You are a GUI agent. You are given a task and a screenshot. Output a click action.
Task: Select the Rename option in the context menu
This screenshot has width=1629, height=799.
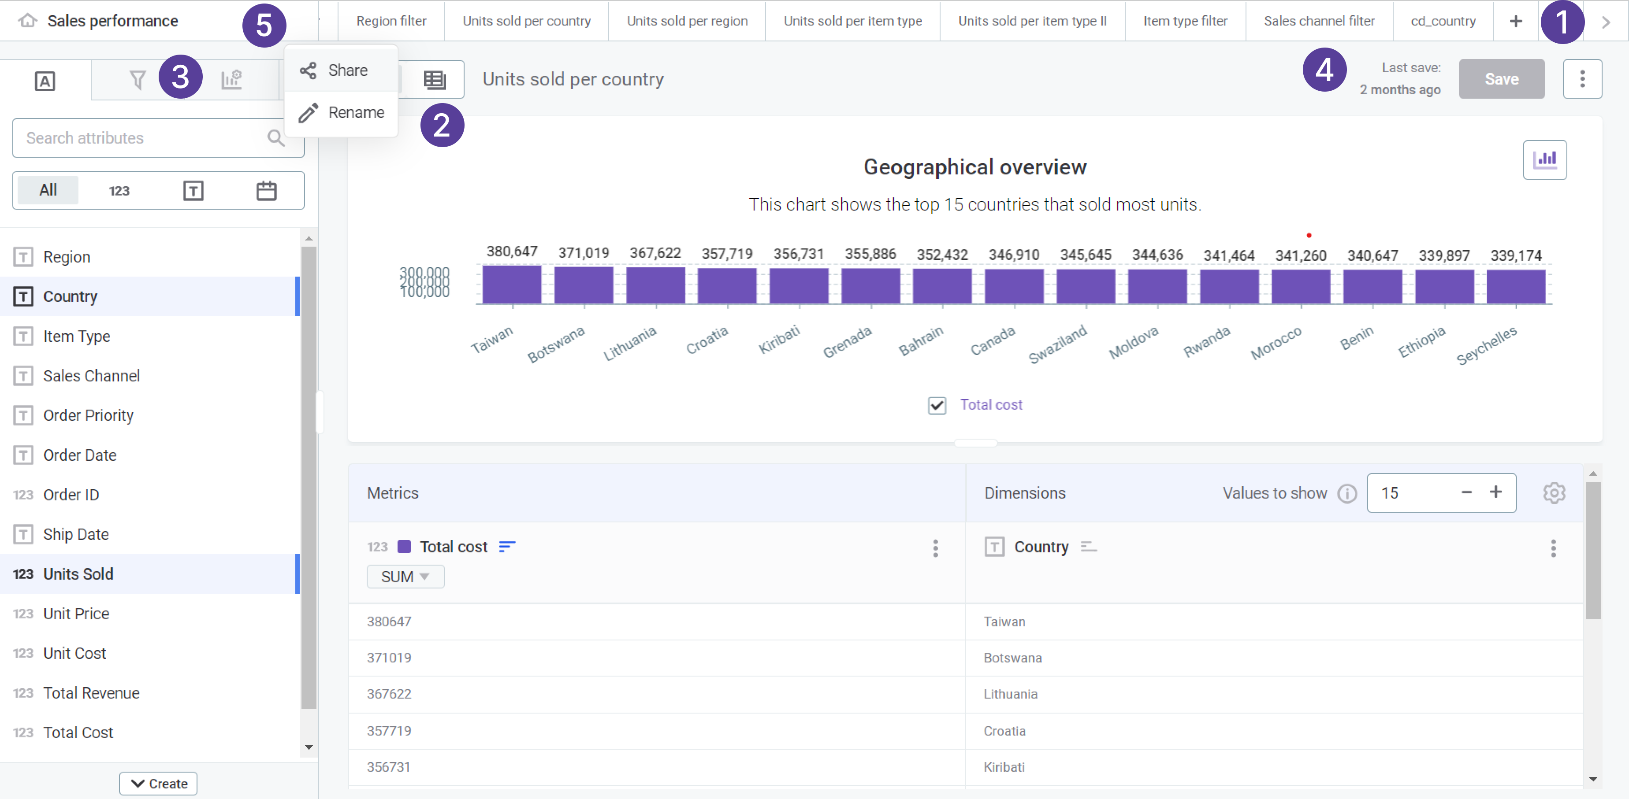pyautogui.click(x=356, y=112)
